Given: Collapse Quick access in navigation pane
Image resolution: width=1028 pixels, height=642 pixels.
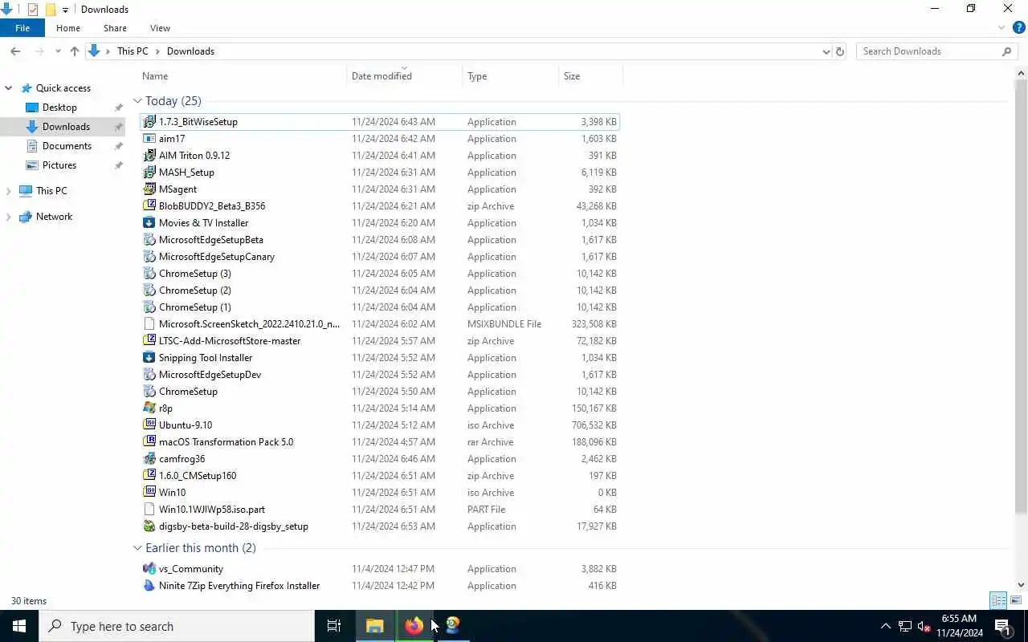Looking at the screenshot, I should tap(9, 88).
